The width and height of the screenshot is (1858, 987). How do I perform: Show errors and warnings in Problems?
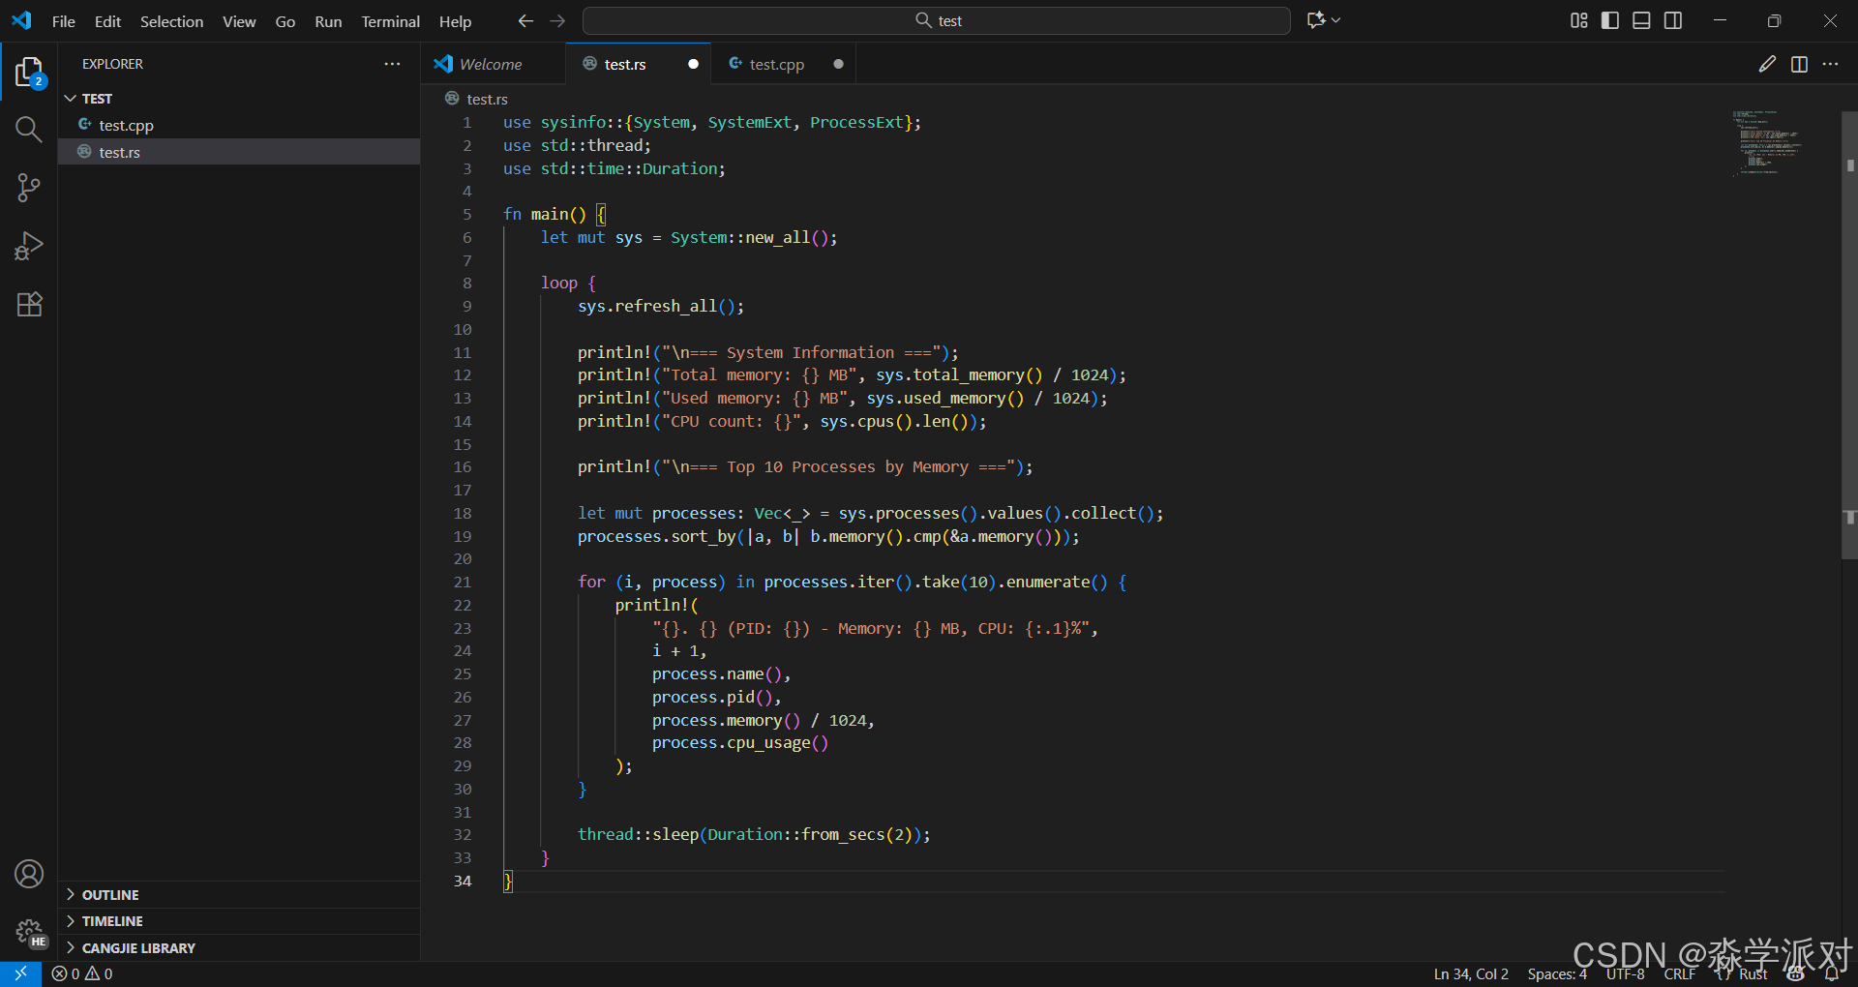click(82, 973)
